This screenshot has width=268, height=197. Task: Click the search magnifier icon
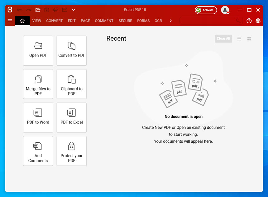tap(238, 21)
